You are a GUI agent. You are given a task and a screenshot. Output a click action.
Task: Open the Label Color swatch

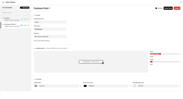click(x=36, y=86)
